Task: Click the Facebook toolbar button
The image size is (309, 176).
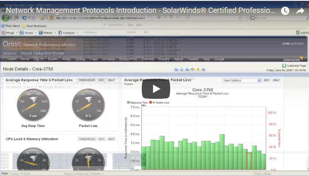Action: 66,33
